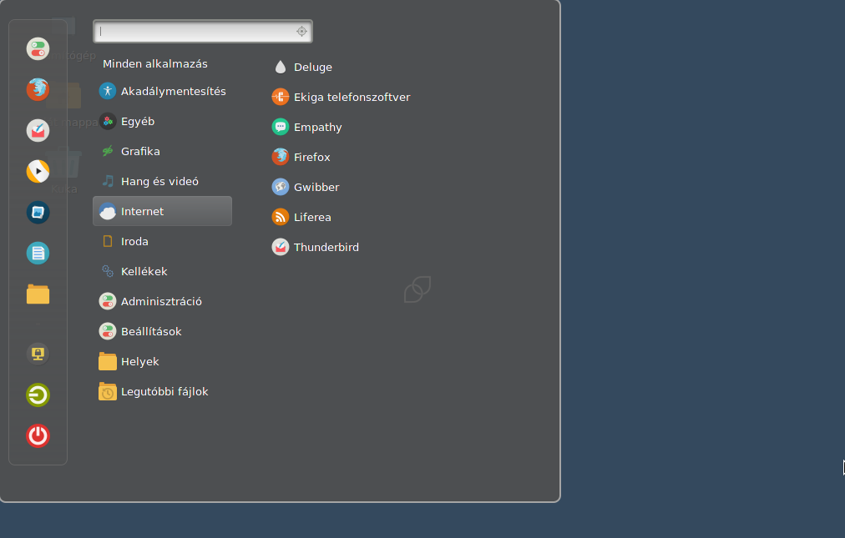Select the Legutóbbi fájlok label
This screenshot has width=845, height=538.
click(x=164, y=391)
